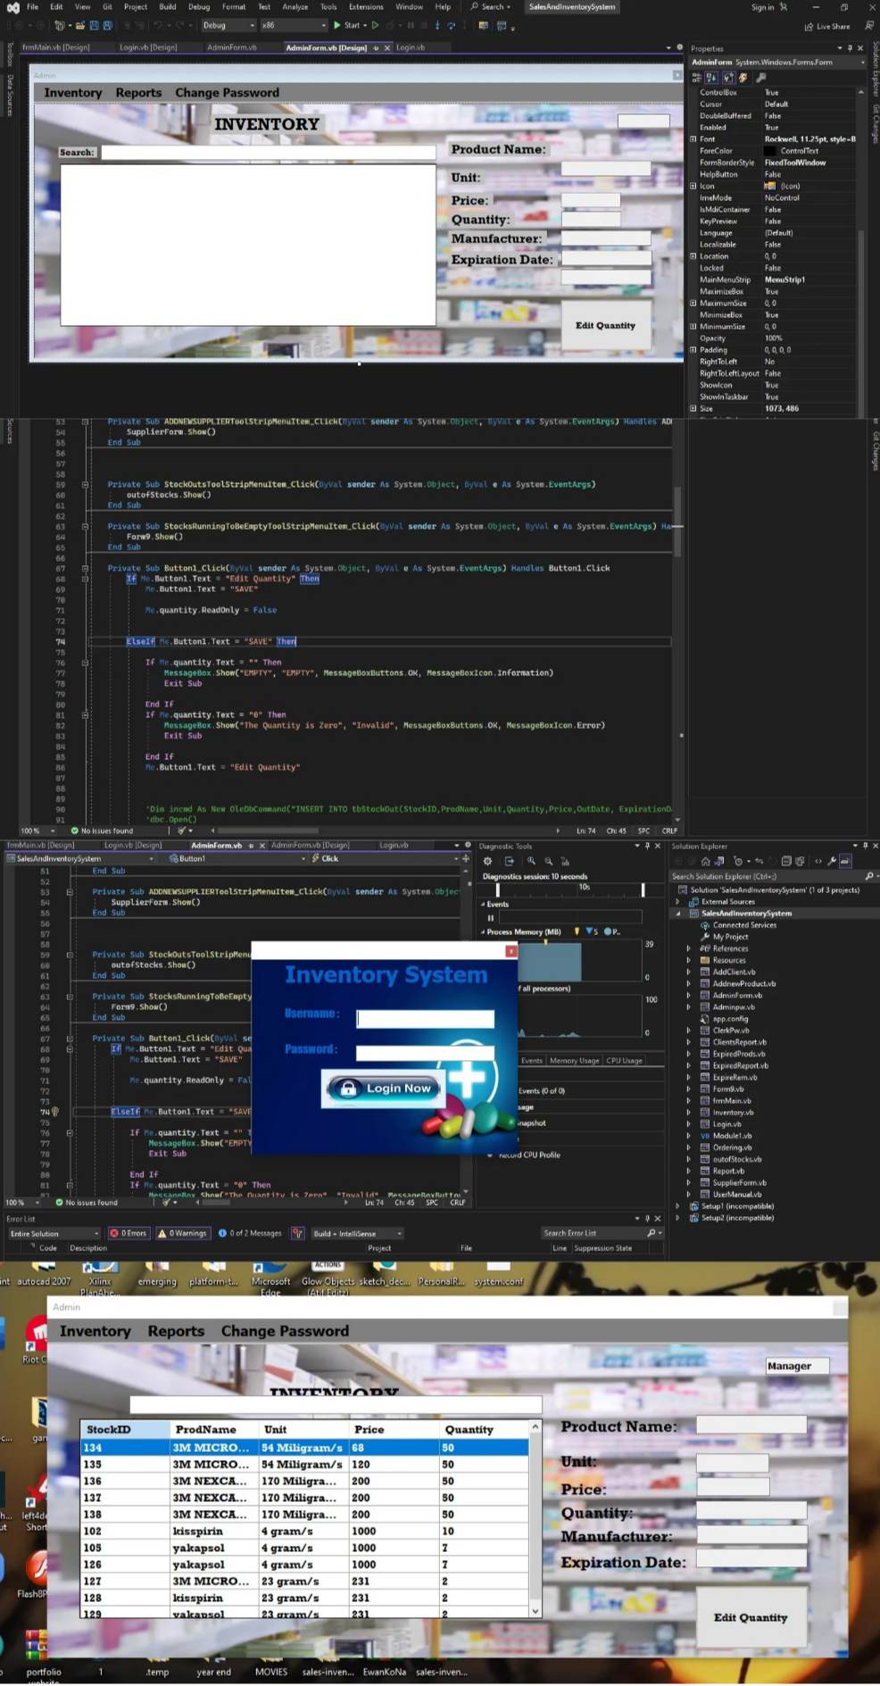Toggle the 0 Warnings filter
Image resolution: width=880 pixels, height=1686 pixels.
(182, 1233)
